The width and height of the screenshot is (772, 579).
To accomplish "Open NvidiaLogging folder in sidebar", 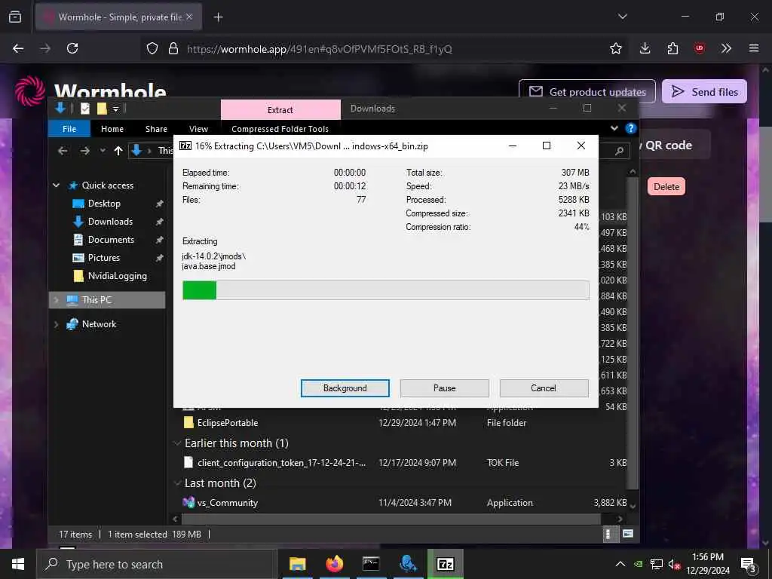I will point(117,276).
